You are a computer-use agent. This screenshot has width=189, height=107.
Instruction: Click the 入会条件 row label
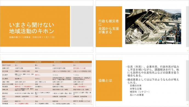tap(5, 101)
